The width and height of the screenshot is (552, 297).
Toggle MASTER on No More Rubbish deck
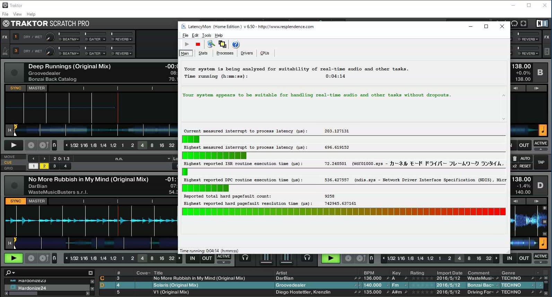coord(37,201)
